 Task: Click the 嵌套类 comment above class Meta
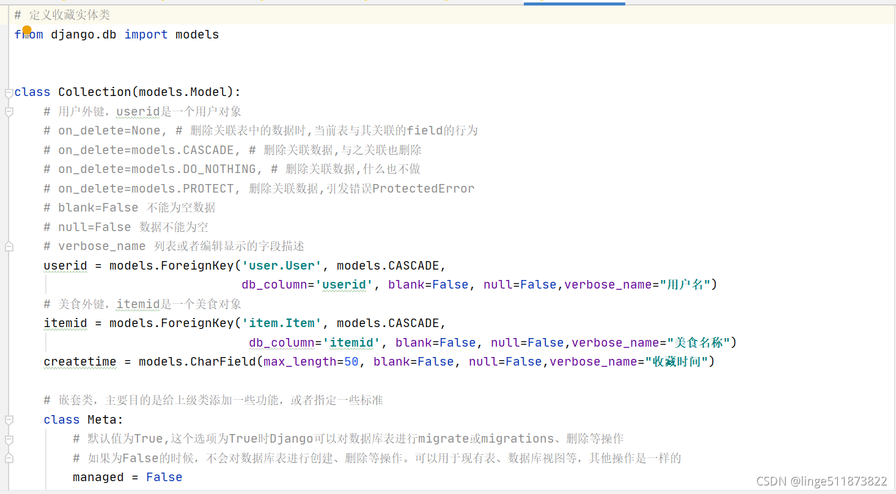[214, 400]
